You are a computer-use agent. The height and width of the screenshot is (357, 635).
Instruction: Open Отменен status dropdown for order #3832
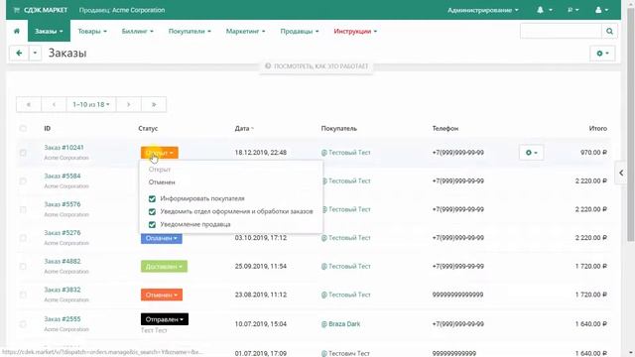point(162,295)
